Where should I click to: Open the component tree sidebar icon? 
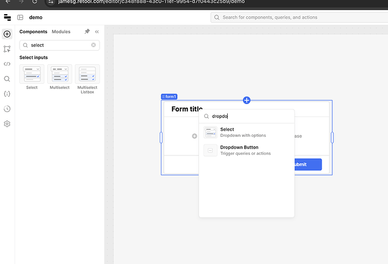7,49
